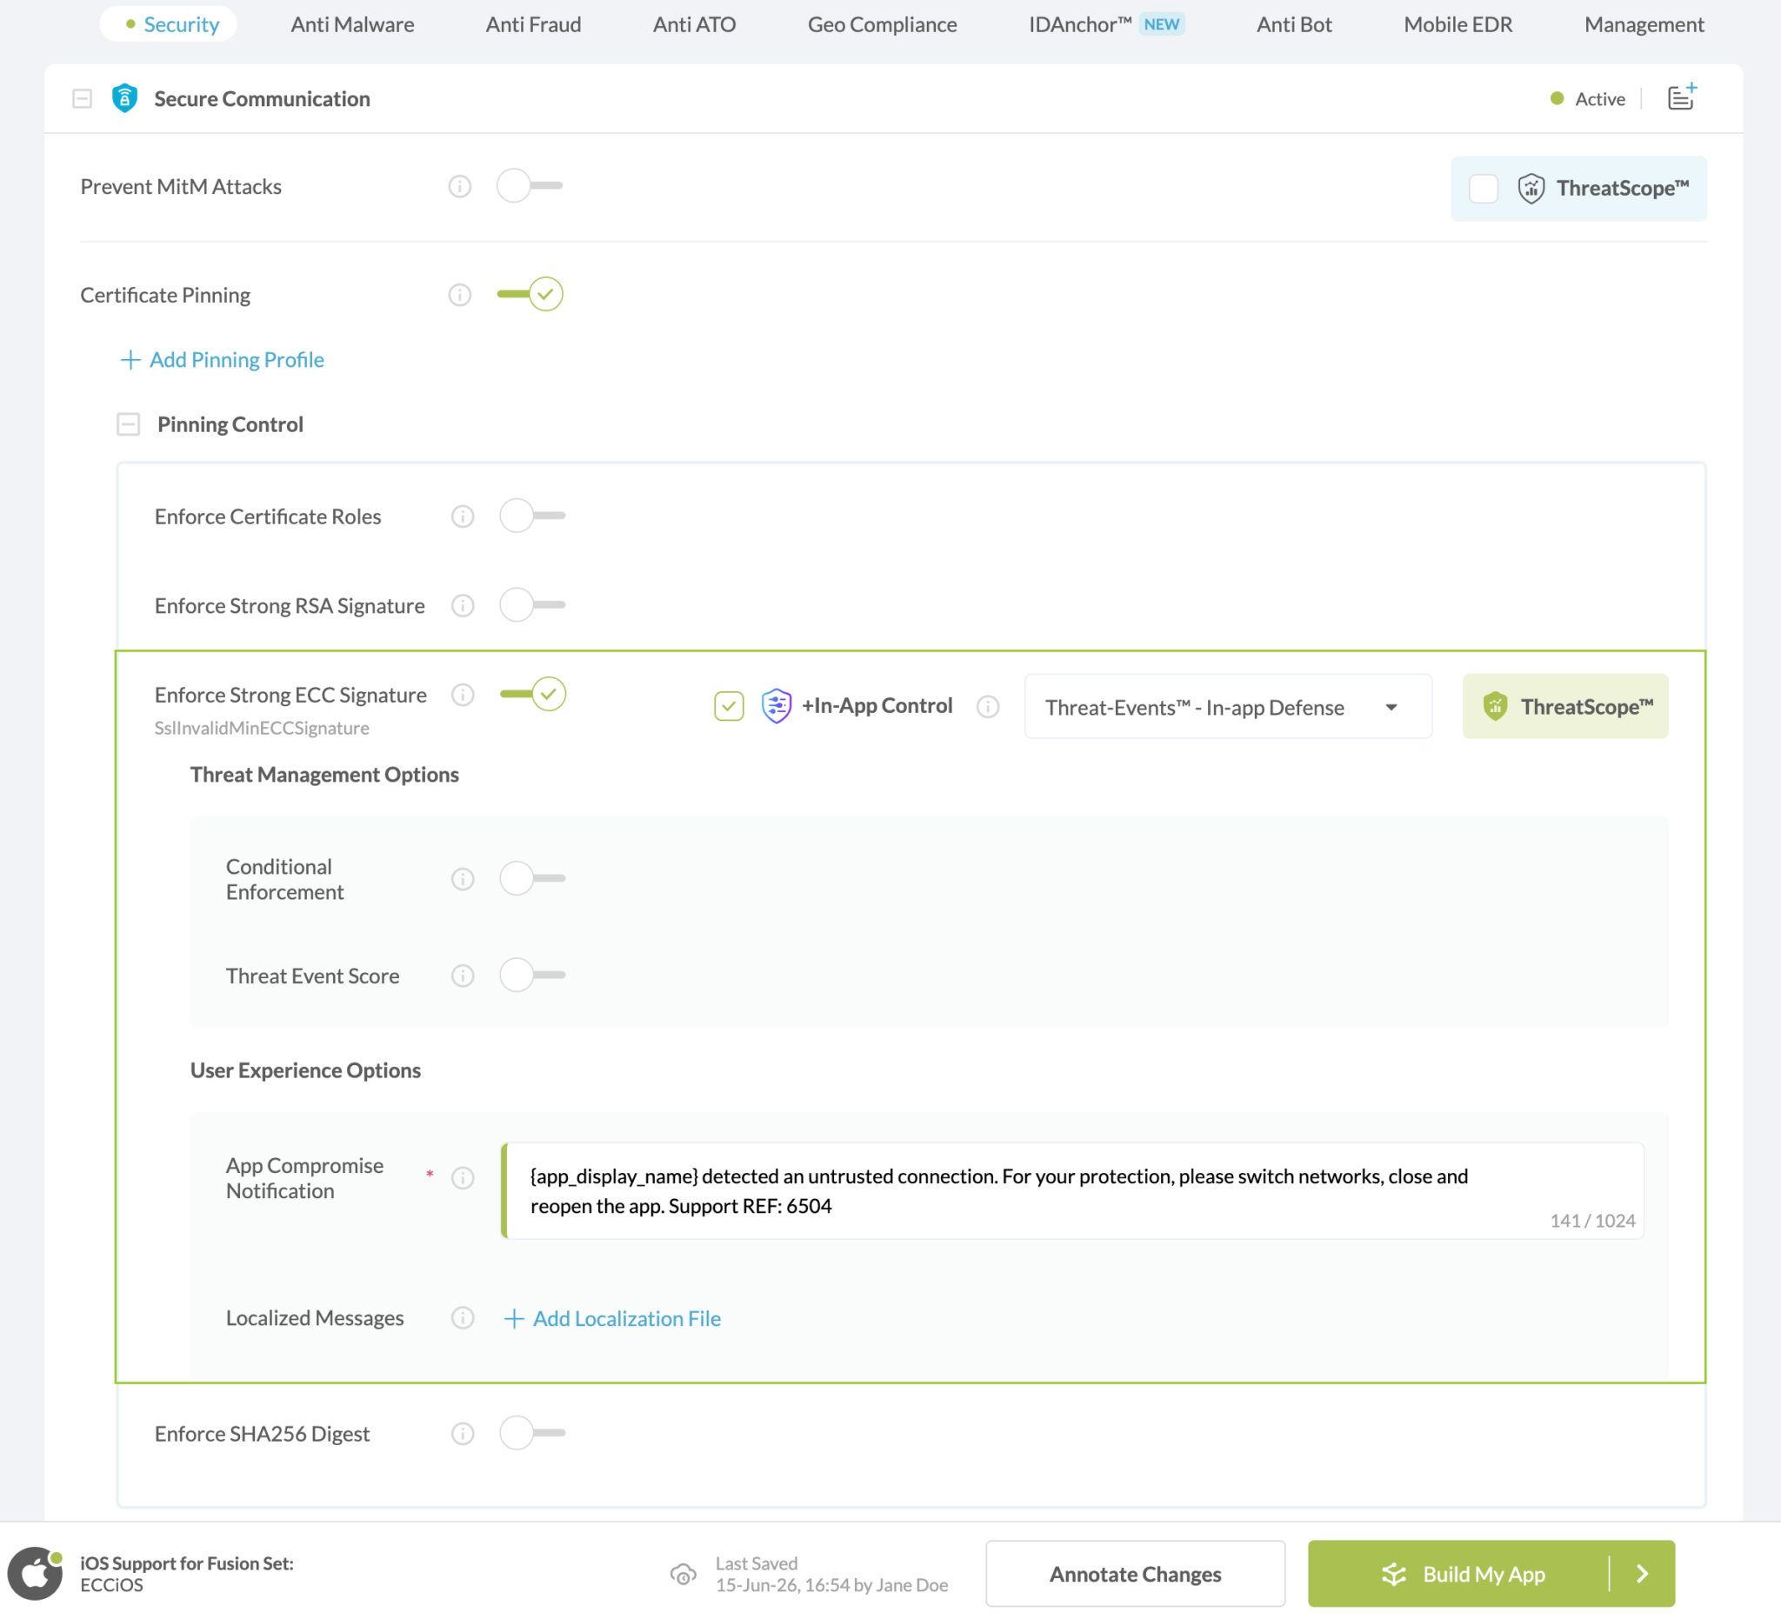The height and width of the screenshot is (1619, 1781).
Task: Click Add Localization File link
Action: [612, 1319]
